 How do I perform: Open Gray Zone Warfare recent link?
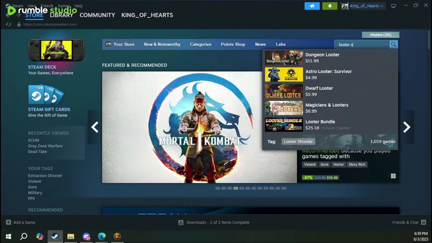click(x=45, y=146)
